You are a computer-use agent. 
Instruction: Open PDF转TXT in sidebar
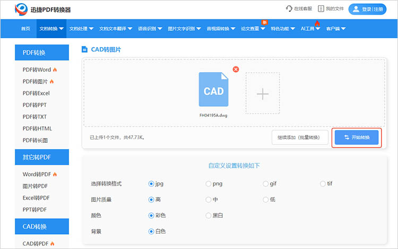pyautogui.click(x=34, y=117)
